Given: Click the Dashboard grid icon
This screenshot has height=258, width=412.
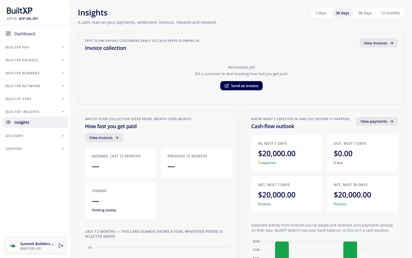Looking at the screenshot, I should tap(8, 34).
